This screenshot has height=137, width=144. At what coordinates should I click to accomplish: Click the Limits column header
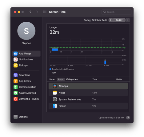[119, 79]
